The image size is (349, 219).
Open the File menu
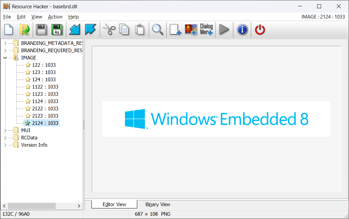(7, 17)
